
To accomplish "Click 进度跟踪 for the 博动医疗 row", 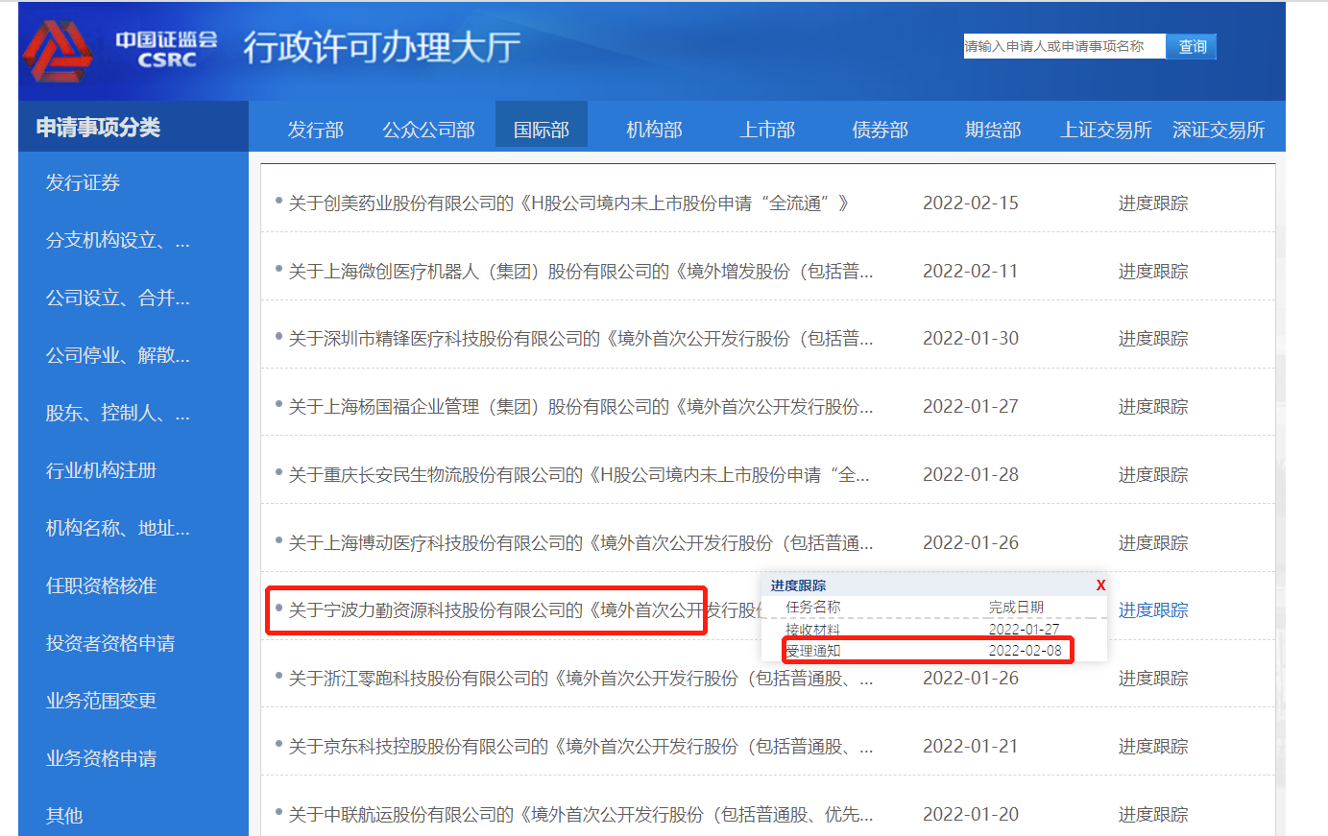I will 1153,543.
